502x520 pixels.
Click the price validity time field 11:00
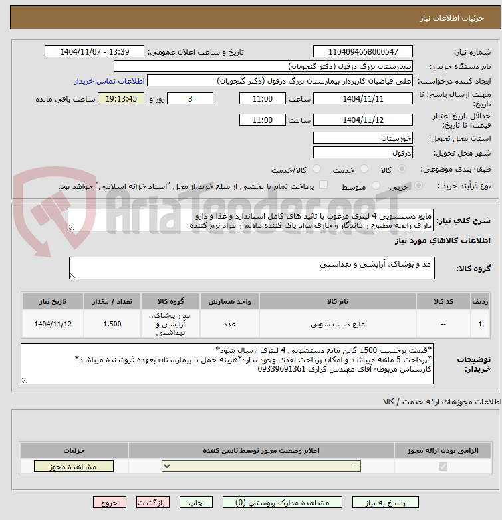point(262,120)
